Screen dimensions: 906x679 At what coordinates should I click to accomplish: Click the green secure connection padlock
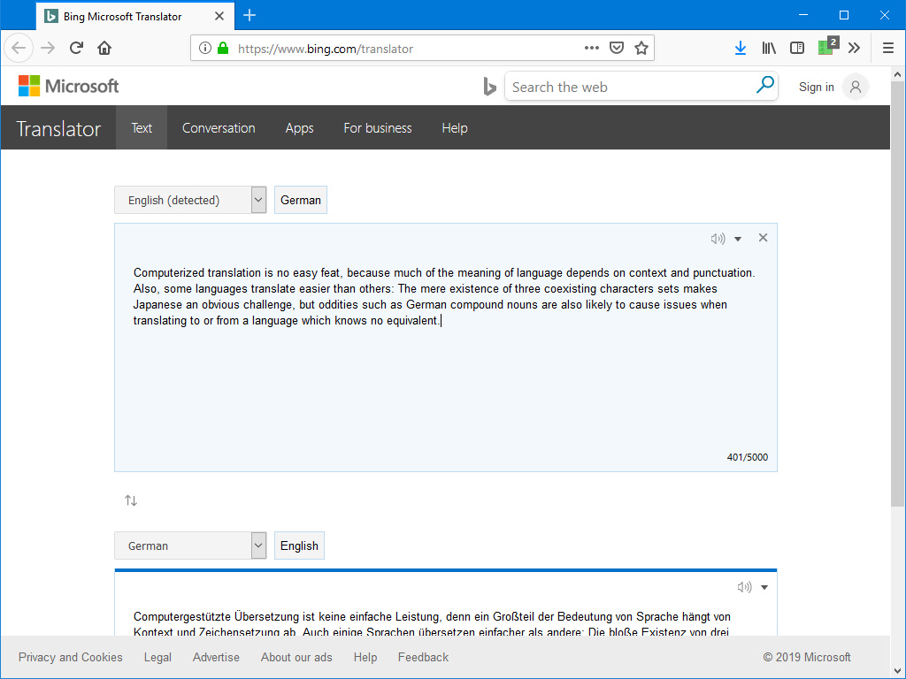tap(223, 48)
